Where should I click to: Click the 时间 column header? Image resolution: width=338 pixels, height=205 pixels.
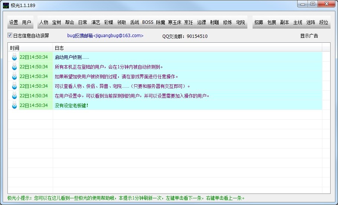click(15, 48)
